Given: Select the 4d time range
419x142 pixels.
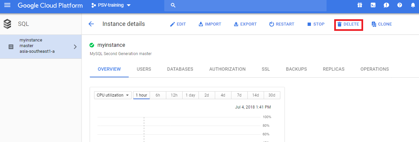Looking at the screenshot, I should coord(223,95).
